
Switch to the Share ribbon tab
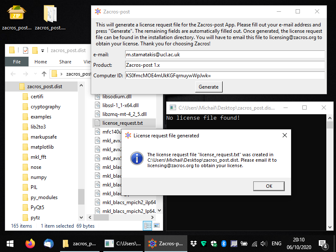(x=65, y=62)
